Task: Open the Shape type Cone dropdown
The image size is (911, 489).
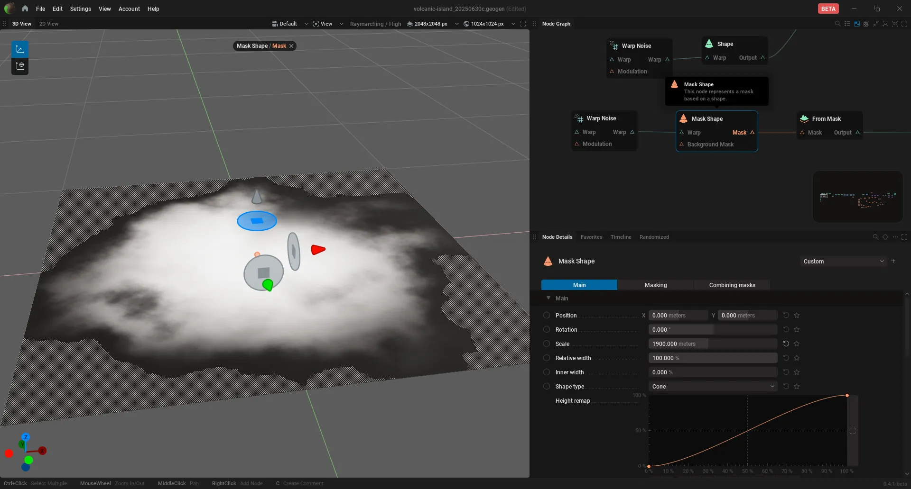Action: [713, 386]
